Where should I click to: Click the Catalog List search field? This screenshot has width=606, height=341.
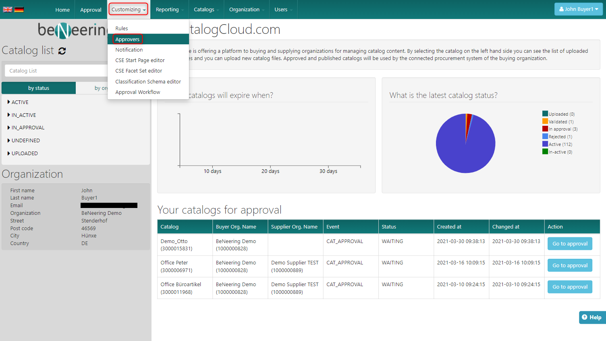point(56,71)
